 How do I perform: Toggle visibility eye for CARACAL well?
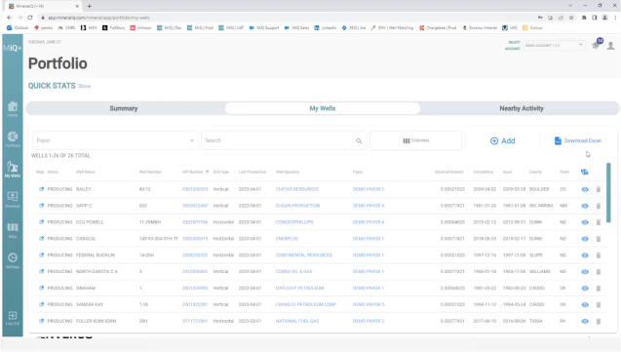[585, 239]
